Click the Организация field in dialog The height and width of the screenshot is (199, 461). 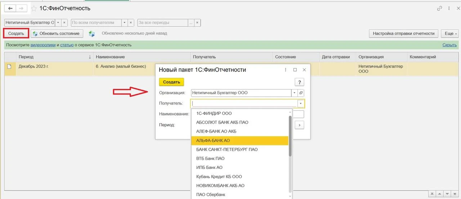click(241, 93)
